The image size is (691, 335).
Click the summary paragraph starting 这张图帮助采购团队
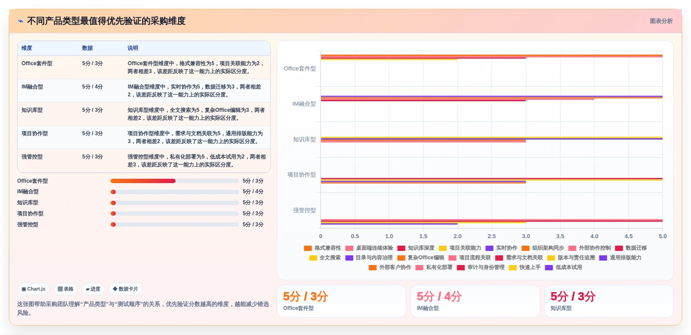[143, 309]
